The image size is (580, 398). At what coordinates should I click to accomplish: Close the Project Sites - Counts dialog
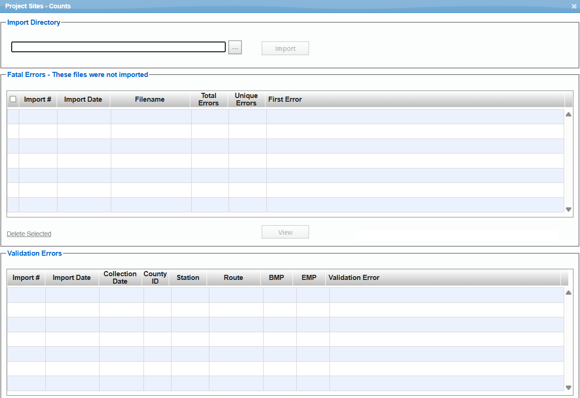pyautogui.click(x=574, y=6)
